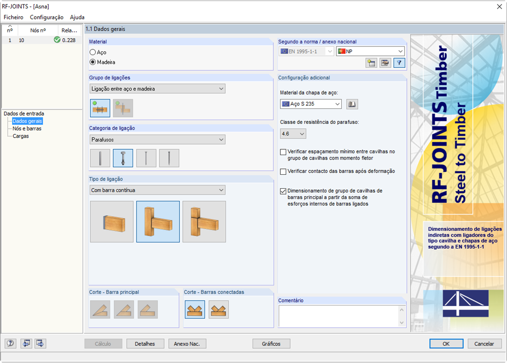Click the Cancelar button
This screenshot has height=363, width=507.
click(x=484, y=343)
